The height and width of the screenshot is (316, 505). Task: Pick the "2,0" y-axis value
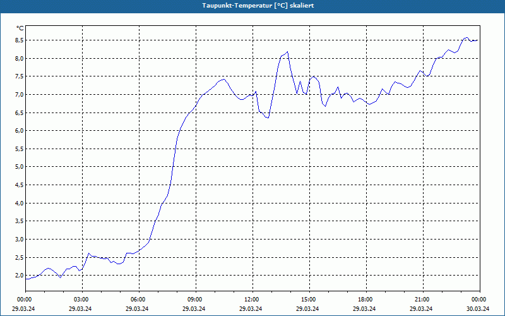[x=20, y=276]
